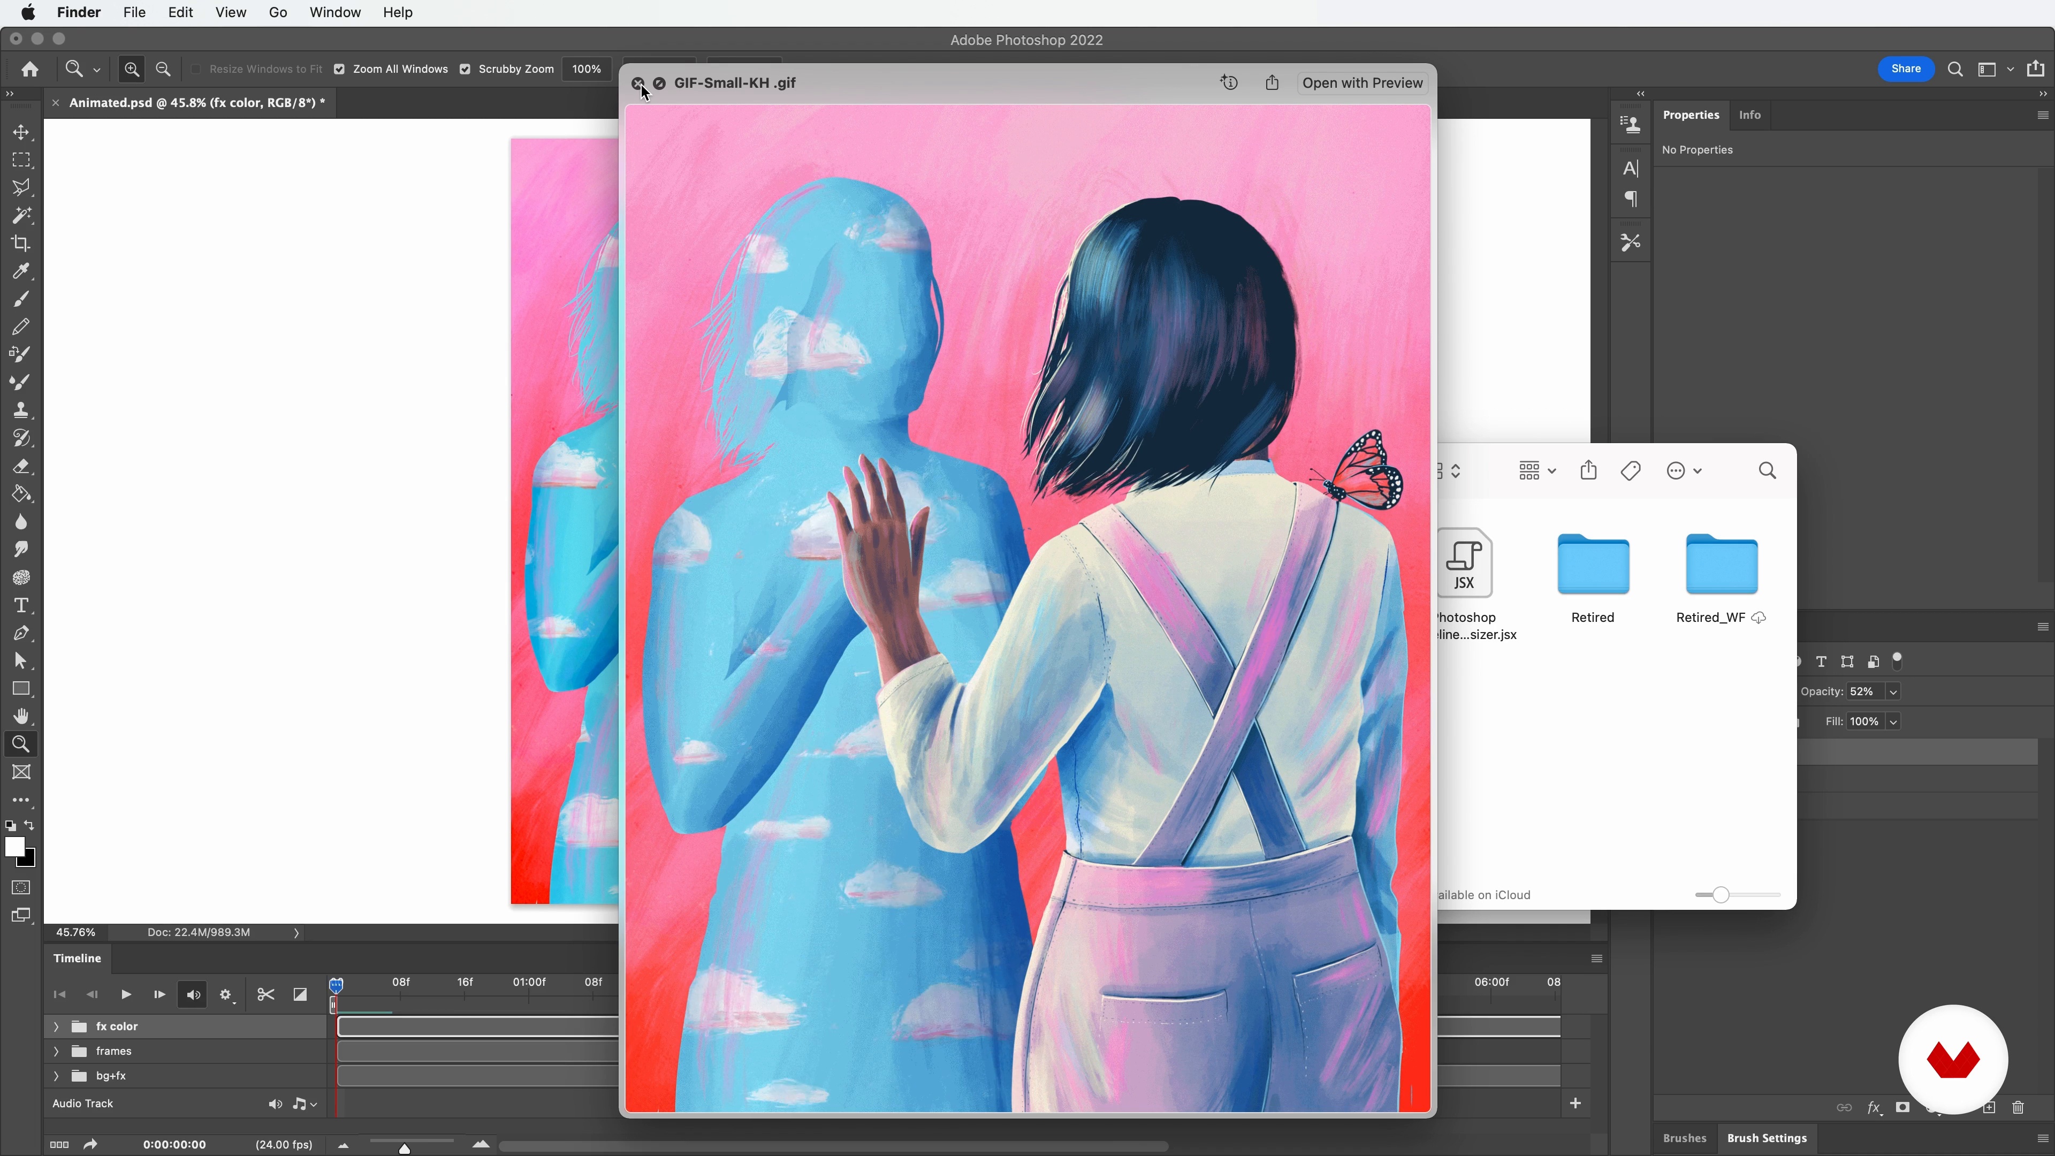Open the layer fx styles menu
Image resolution: width=2055 pixels, height=1156 pixels.
coord(1874,1107)
